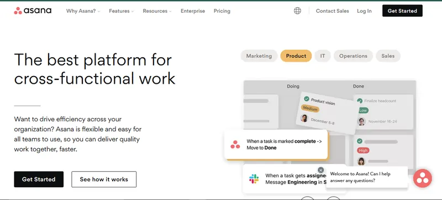
Task: Click the hero Get Started button
Action: (39, 179)
